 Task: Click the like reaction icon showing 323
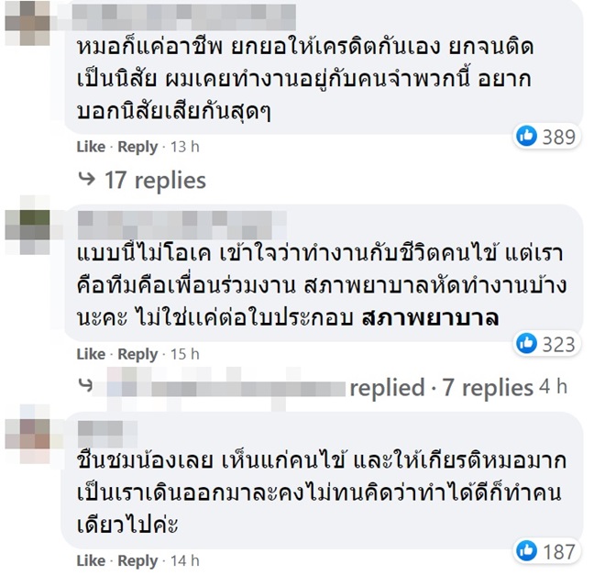526,344
